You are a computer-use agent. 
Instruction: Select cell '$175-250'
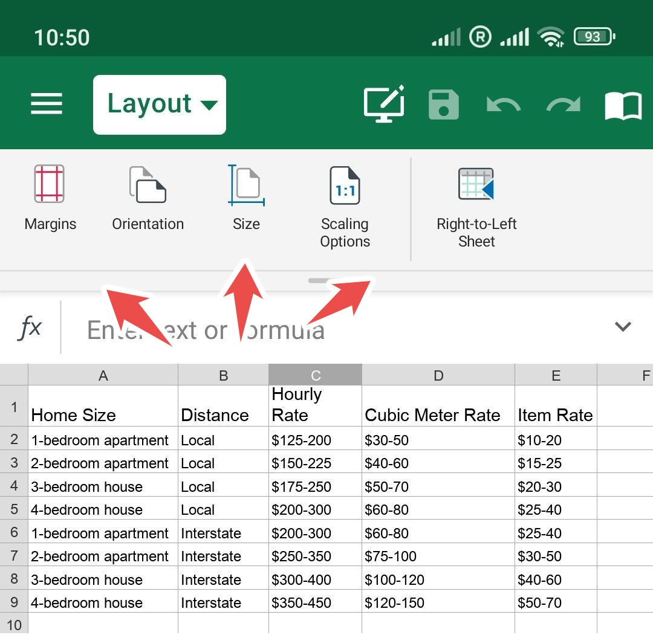coord(315,485)
